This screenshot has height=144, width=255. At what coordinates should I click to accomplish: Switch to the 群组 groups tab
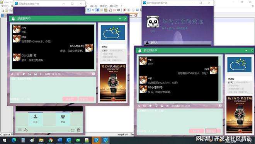click(x=63, y=119)
